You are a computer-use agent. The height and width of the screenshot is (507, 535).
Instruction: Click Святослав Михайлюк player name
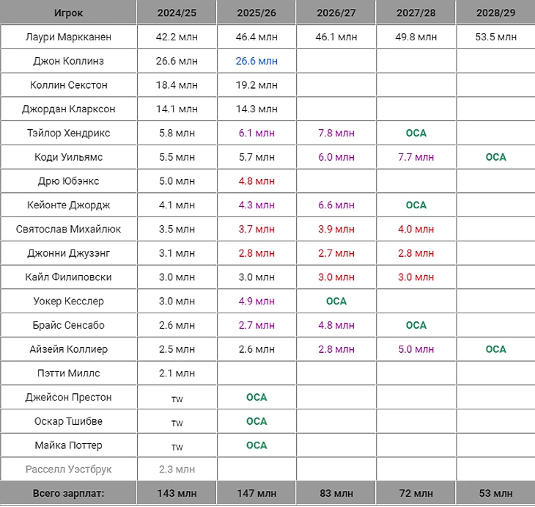point(68,229)
